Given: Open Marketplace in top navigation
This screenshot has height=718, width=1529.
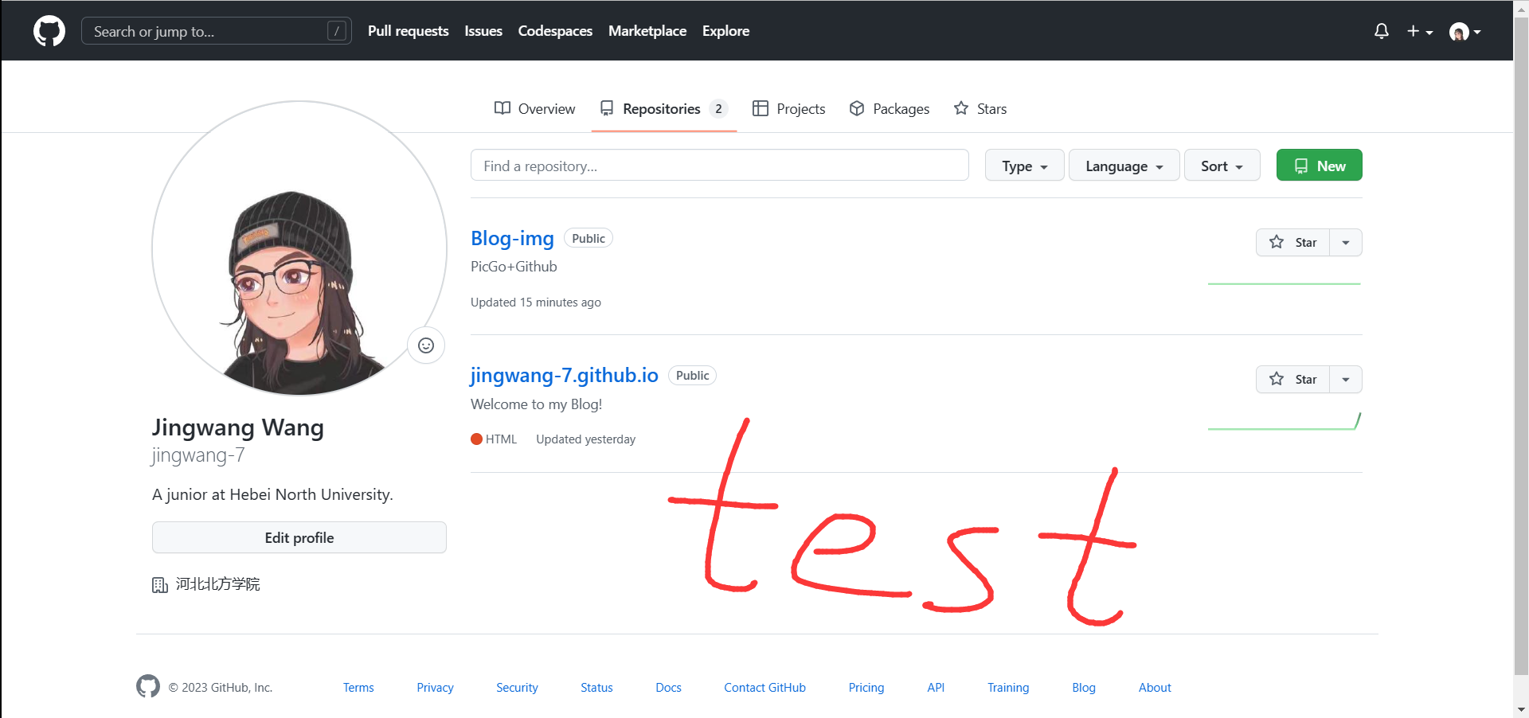Looking at the screenshot, I should point(647,31).
